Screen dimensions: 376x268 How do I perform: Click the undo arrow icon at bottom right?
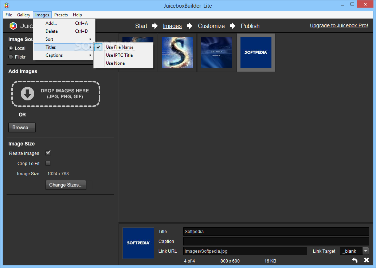(x=355, y=260)
